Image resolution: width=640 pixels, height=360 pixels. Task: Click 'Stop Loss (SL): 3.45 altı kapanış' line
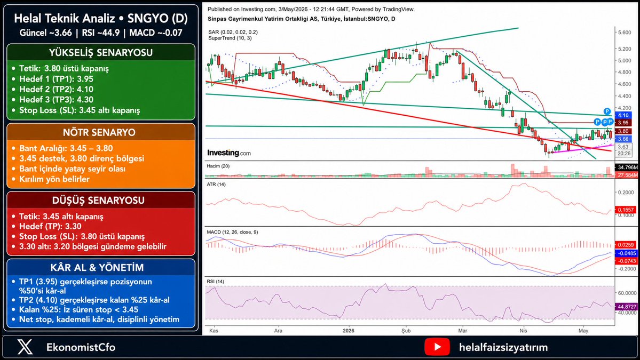tap(79, 110)
